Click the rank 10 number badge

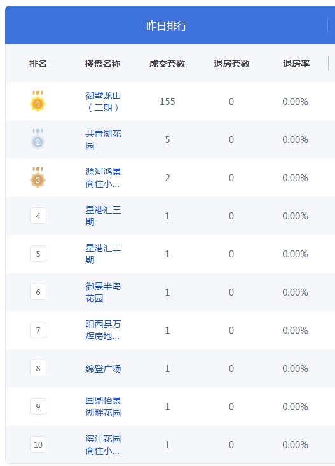(x=38, y=444)
